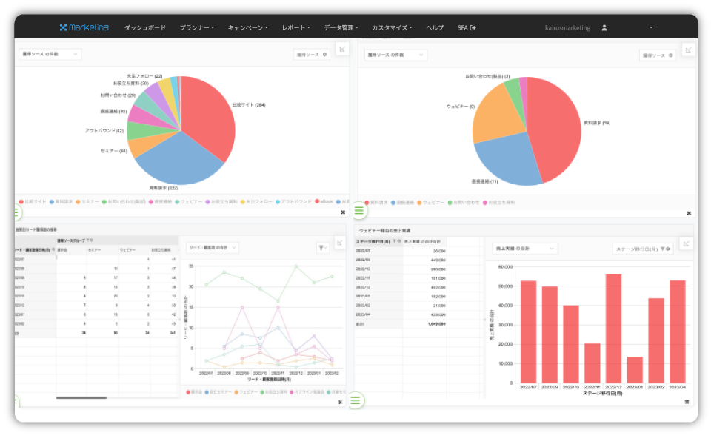Click the user profile icon
Screen dimensions: 711x441
pyautogui.click(x=604, y=28)
